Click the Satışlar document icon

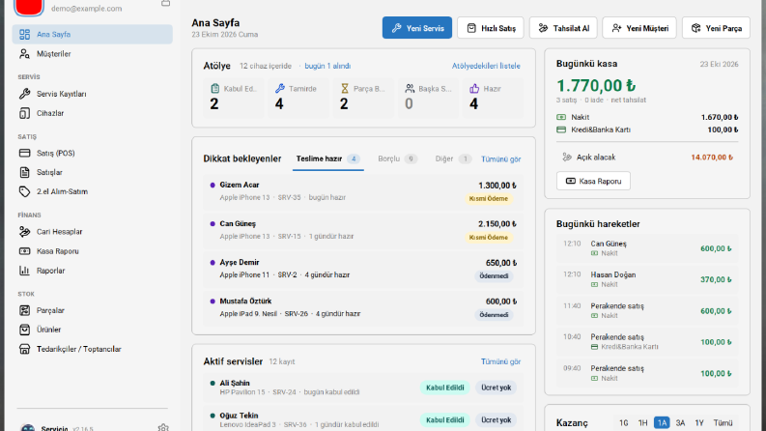click(24, 173)
